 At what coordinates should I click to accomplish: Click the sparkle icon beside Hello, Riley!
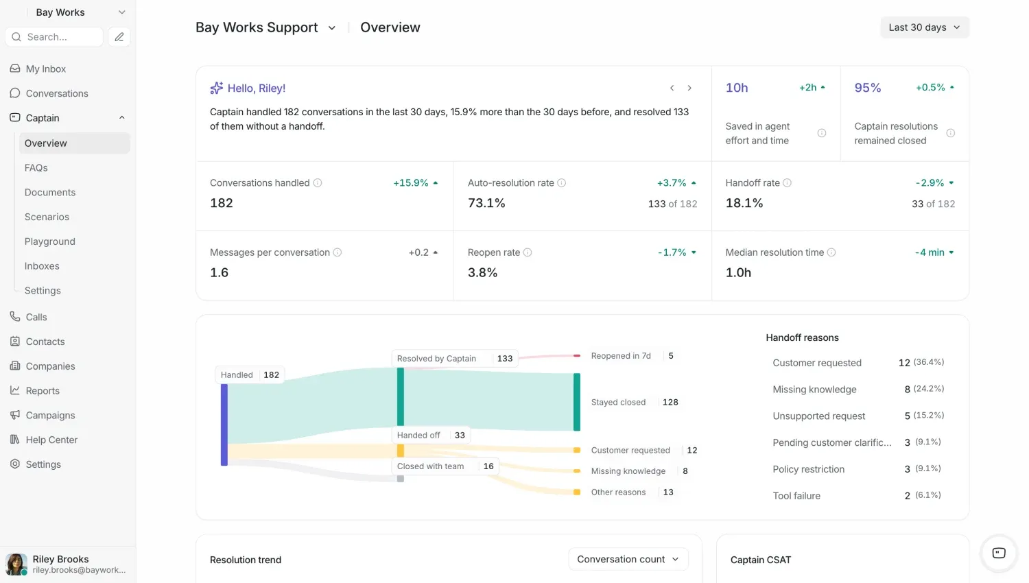[x=217, y=88]
